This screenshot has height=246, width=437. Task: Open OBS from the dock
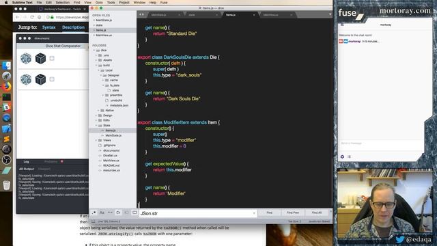tap(6, 160)
